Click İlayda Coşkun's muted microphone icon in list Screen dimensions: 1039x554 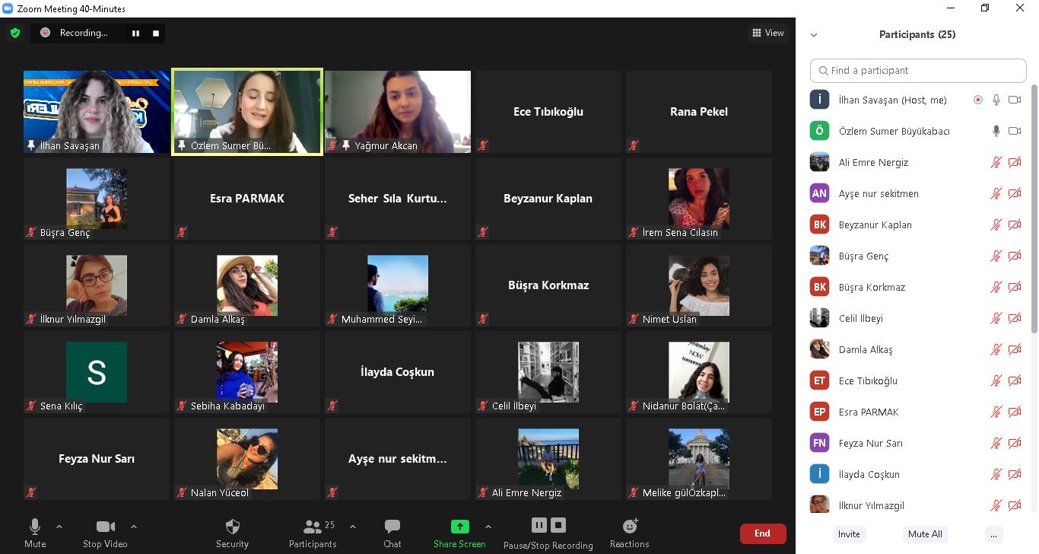(996, 474)
